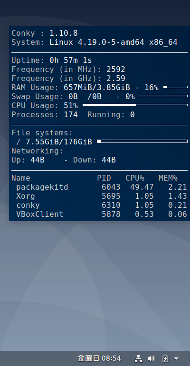This screenshot has width=190, height=366.
Task: Click the 7.55GiB/176GiB filesystem value
Action: 59,142
